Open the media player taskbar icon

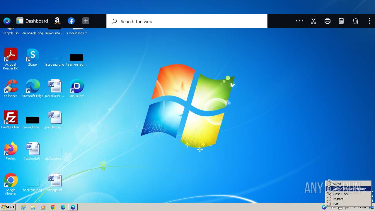[x=43, y=207]
